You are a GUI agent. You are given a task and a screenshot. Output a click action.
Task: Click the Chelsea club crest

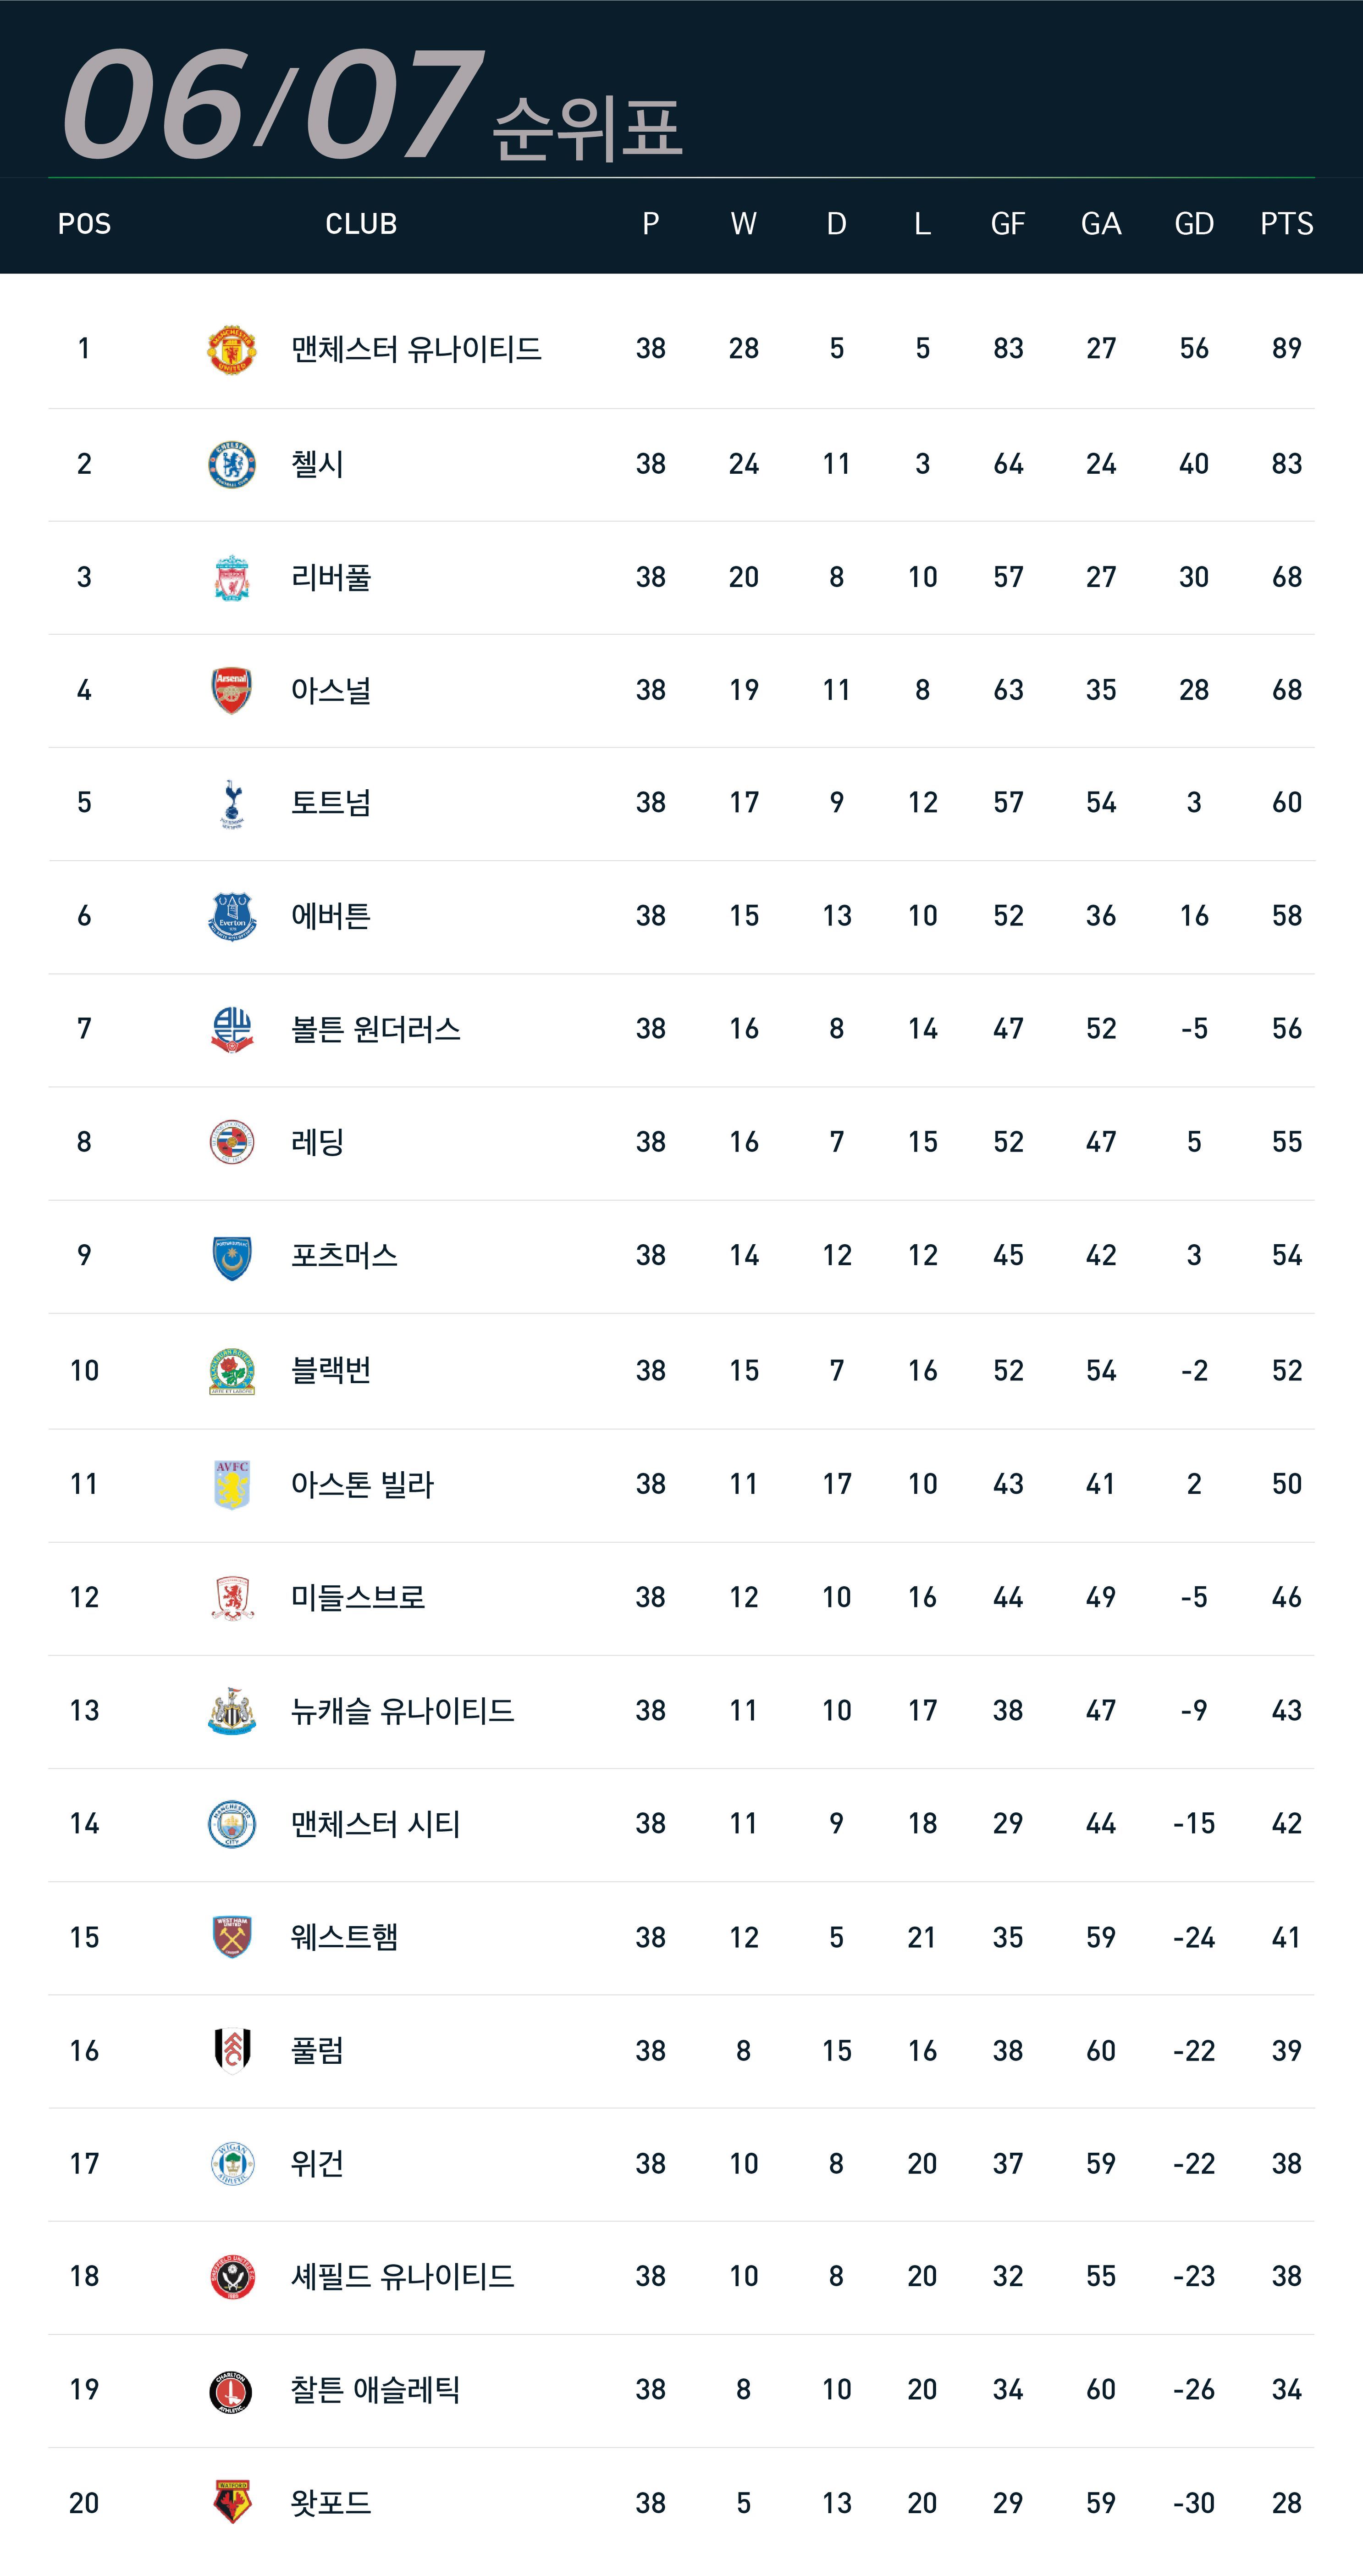[232, 464]
